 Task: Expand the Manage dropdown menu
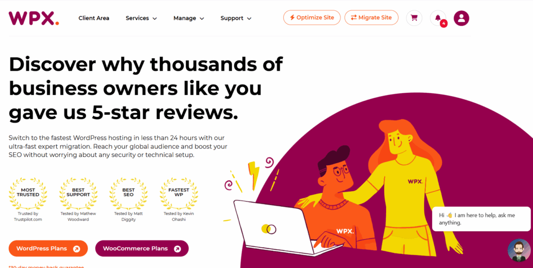click(x=188, y=18)
